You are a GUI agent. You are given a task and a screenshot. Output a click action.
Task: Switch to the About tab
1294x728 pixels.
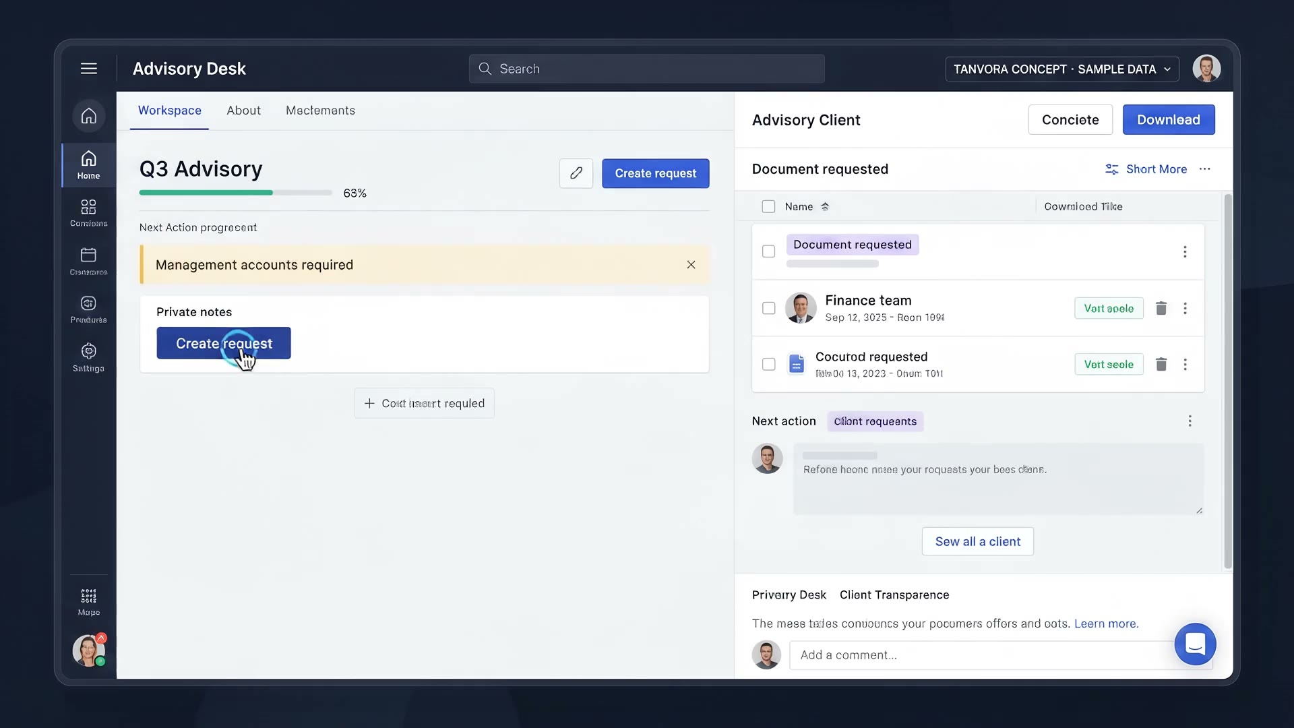pos(243,111)
